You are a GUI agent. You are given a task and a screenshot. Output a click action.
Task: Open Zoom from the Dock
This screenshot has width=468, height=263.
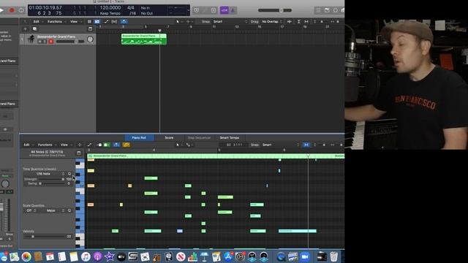(x=305, y=256)
